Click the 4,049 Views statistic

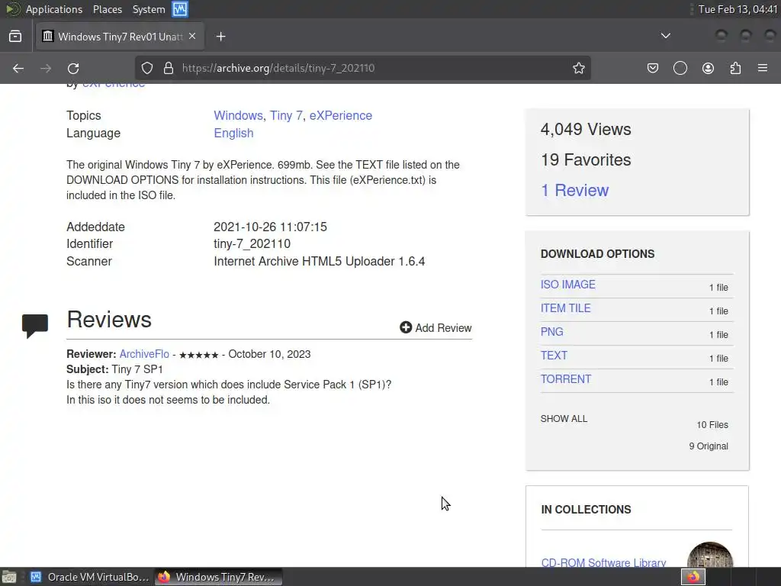click(x=586, y=130)
